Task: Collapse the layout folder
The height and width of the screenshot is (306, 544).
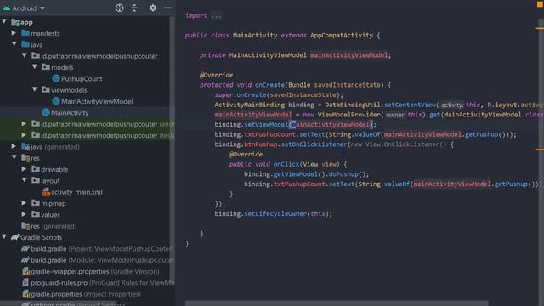Action: [x=25, y=180]
